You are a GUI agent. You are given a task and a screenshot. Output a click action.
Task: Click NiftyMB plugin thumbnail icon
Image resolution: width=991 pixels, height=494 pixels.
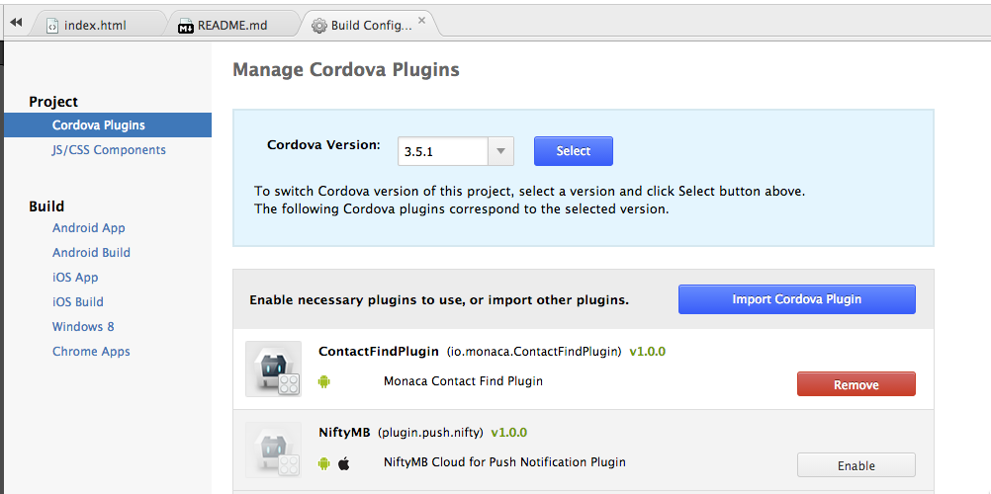pos(273,451)
